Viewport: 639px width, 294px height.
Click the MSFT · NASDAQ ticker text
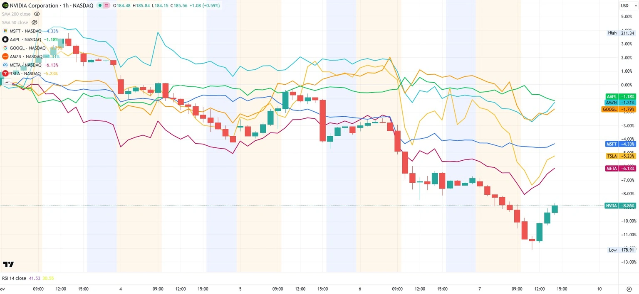(26, 31)
